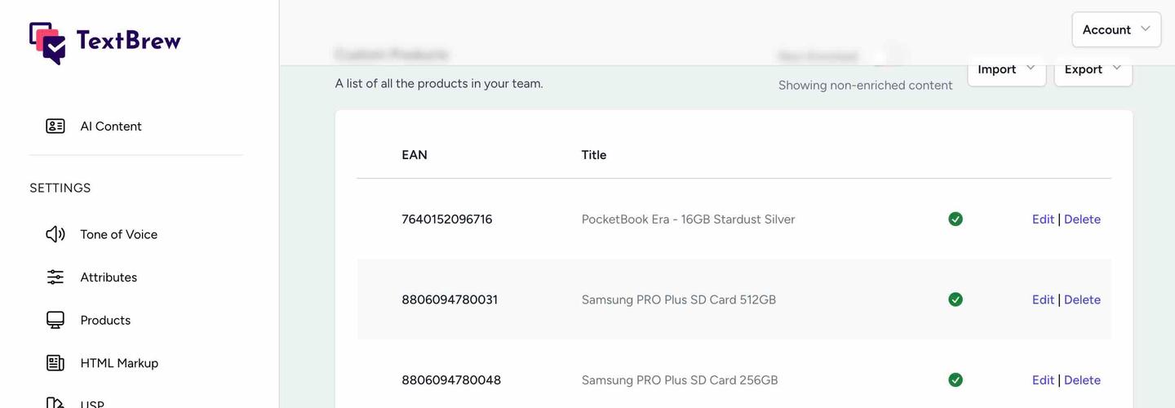Open the Attributes settings item
Image resolution: width=1175 pixels, height=408 pixels.
tap(108, 277)
